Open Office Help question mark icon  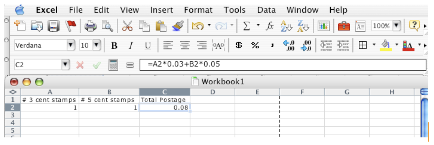tap(415, 25)
